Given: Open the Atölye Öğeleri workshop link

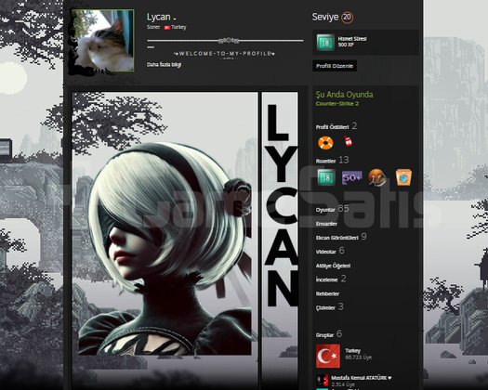Looking at the screenshot, I should (333, 266).
